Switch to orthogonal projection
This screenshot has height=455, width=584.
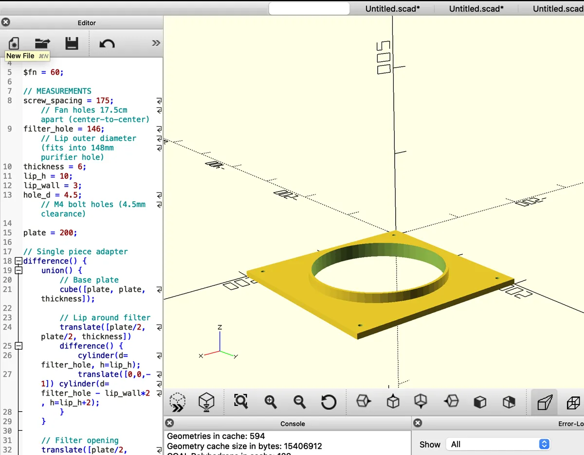click(574, 402)
